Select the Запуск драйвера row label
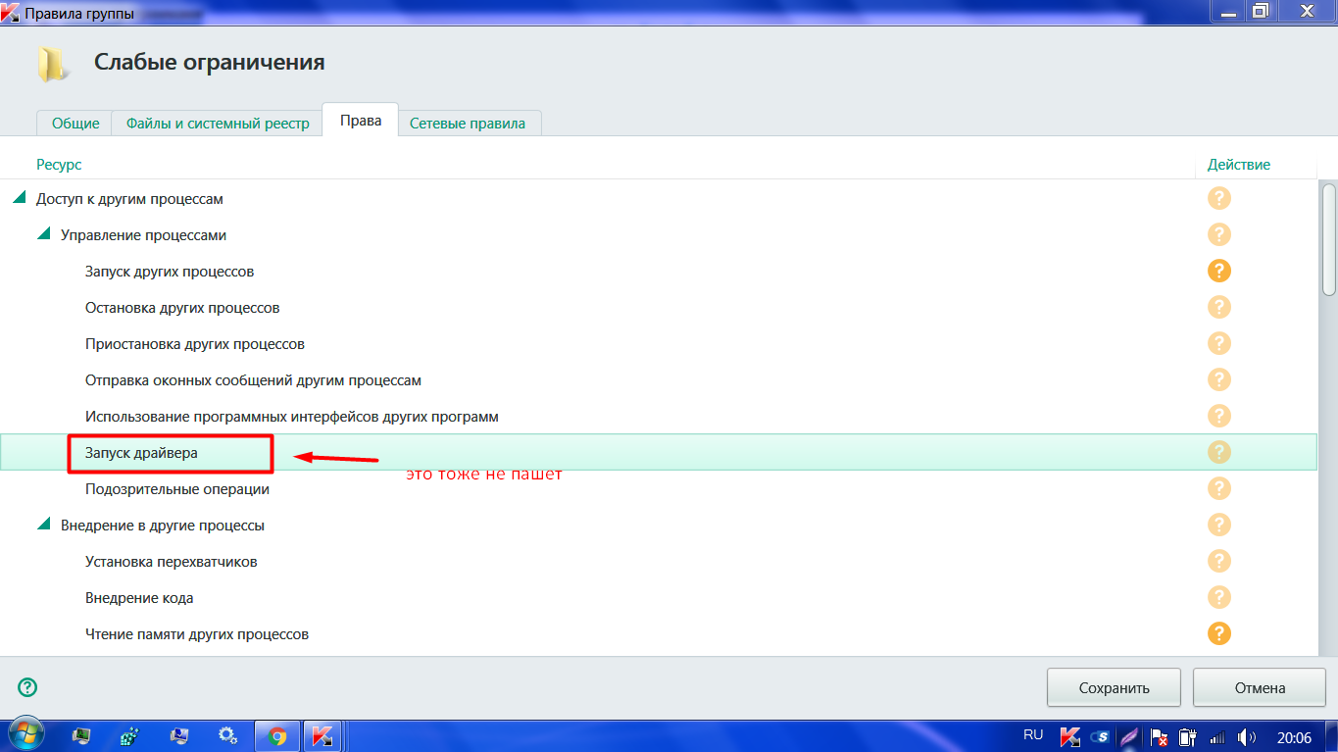 pos(142,453)
